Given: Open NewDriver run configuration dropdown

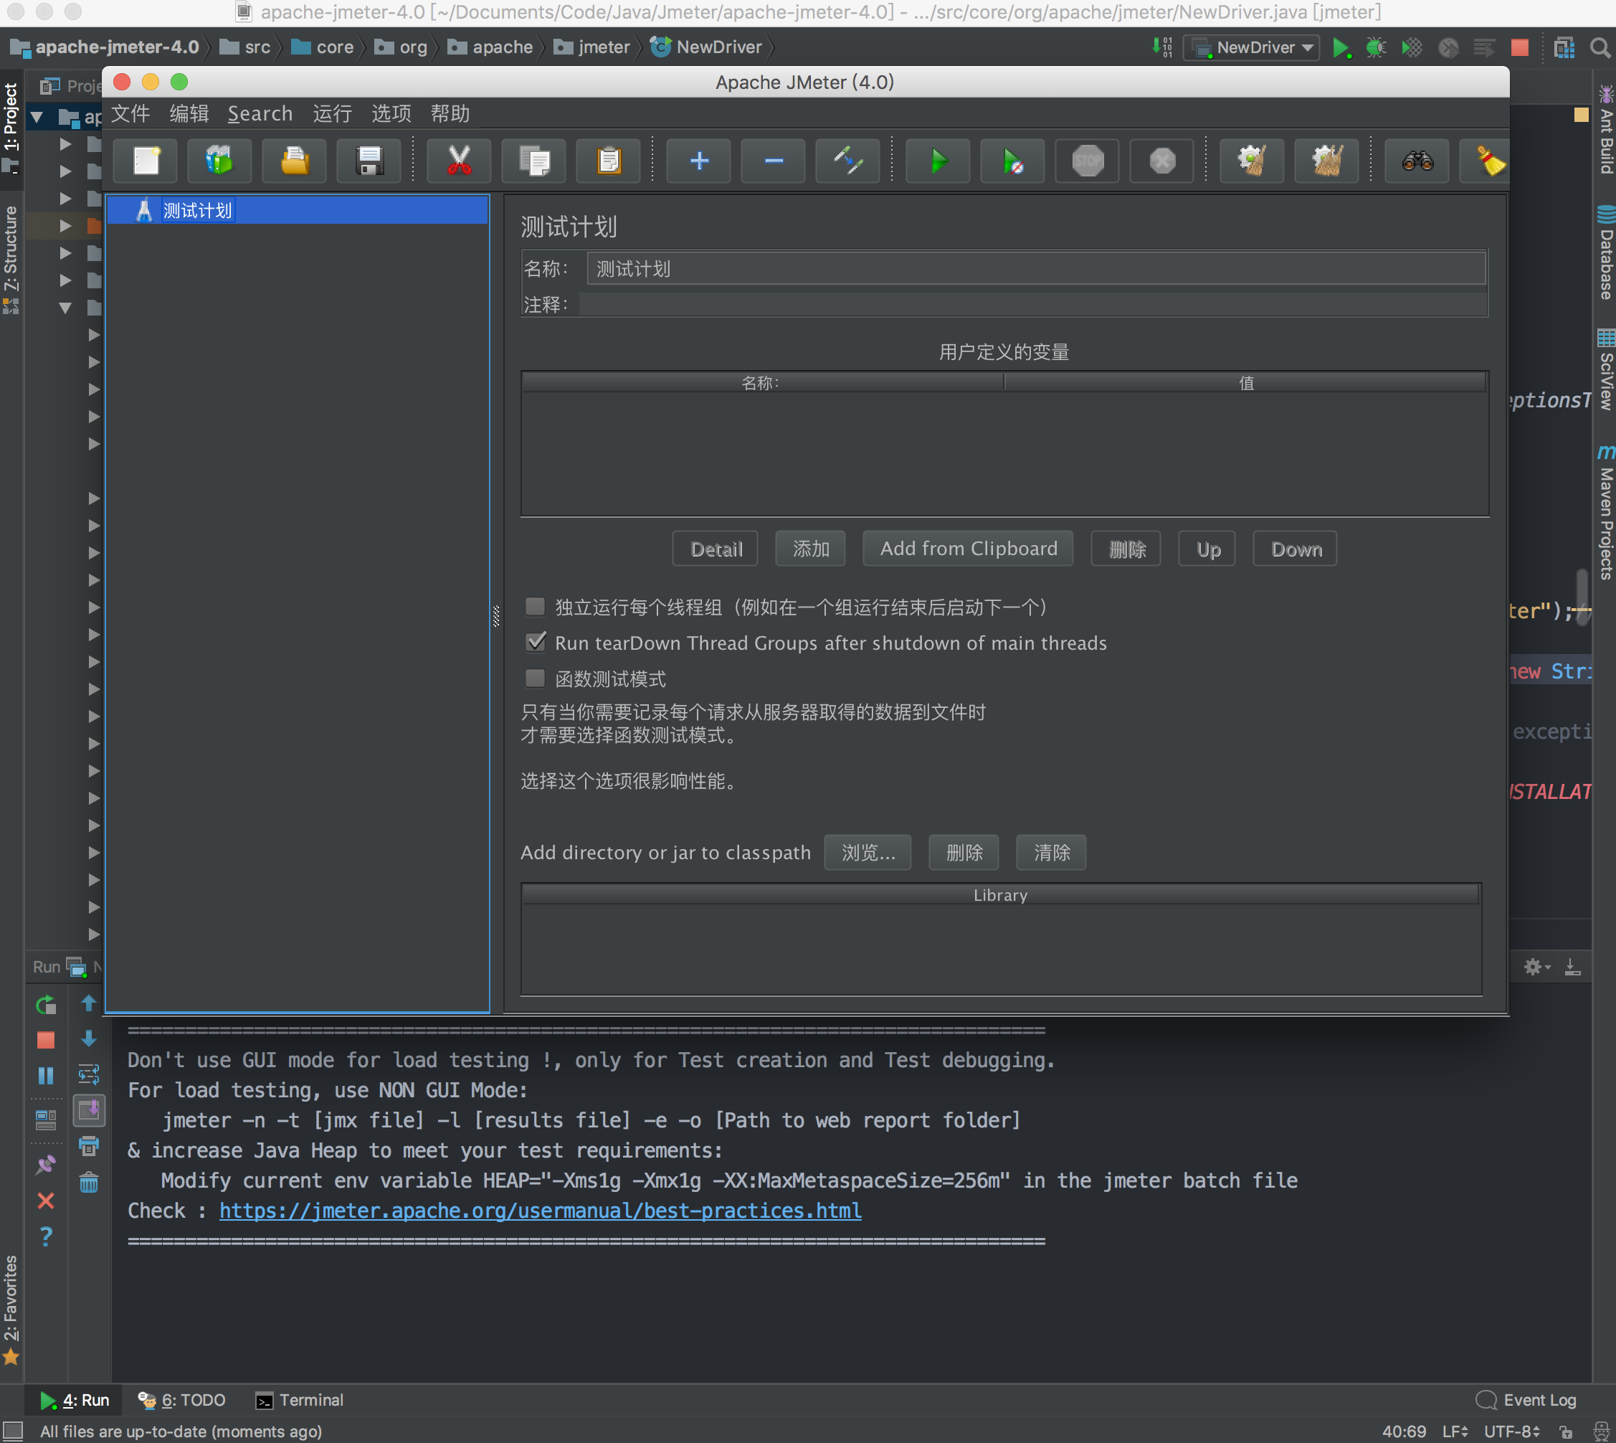Looking at the screenshot, I should (1253, 47).
